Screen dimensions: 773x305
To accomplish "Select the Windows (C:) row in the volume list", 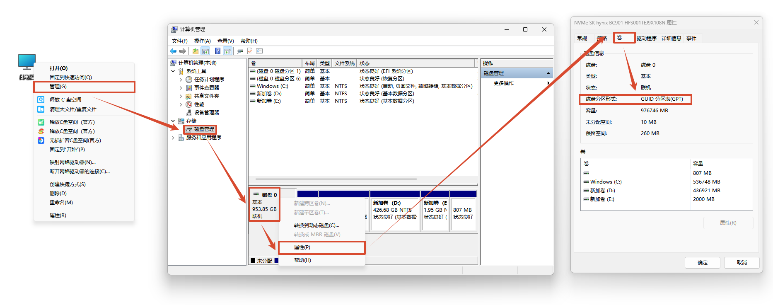I will click(x=363, y=86).
